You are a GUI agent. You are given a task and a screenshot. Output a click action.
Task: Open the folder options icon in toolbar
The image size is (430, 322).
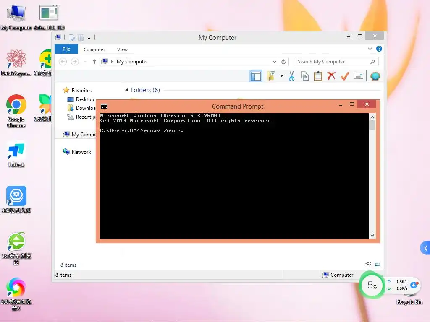(271, 76)
